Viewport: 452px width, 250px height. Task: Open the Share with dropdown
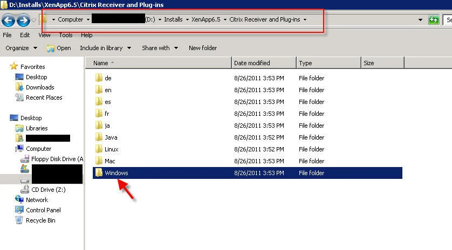click(x=160, y=48)
